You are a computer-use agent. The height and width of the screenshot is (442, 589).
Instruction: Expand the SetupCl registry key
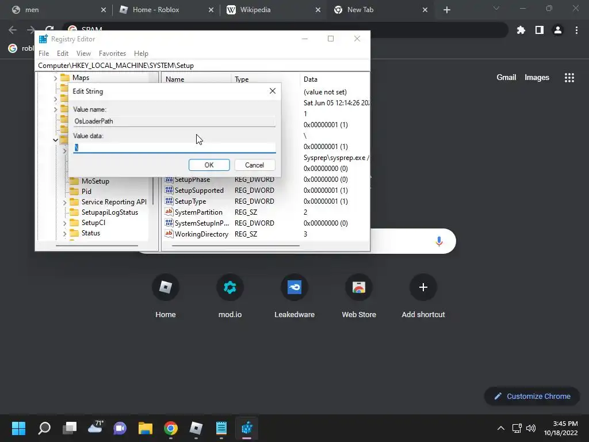tap(64, 223)
